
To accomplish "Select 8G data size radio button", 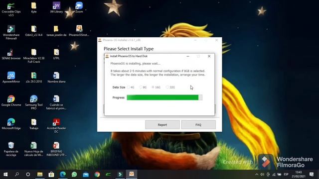I will [141, 88].
